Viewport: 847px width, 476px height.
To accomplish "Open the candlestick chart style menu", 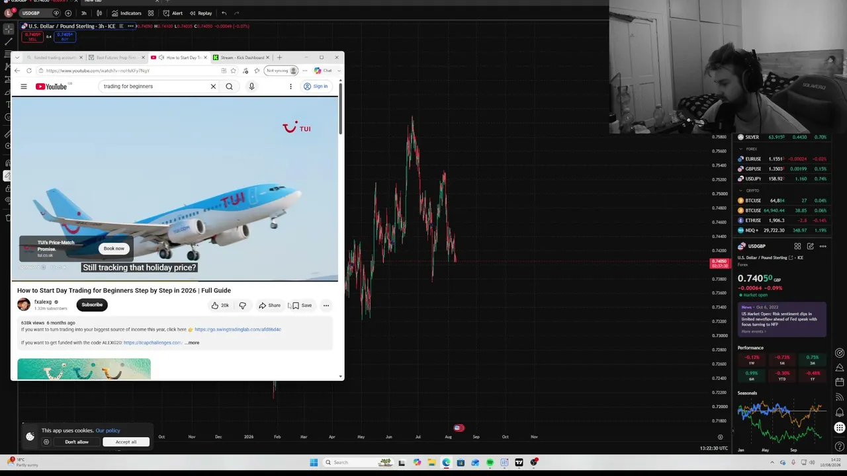I will pos(99,13).
